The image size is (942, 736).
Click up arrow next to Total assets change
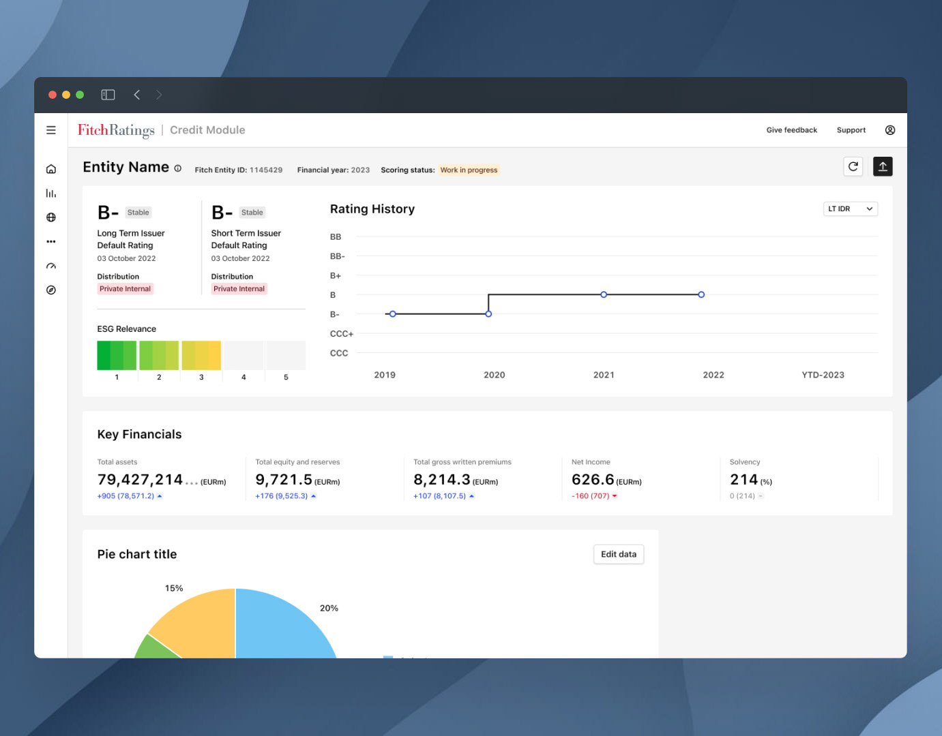[x=160, y=496]
